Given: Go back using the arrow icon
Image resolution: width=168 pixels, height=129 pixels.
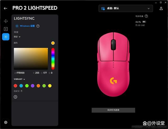Looking at the screenshot, I should 6,8.
